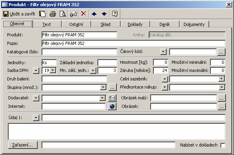Click the Popis description field
The height and width of the screenshot is (155, 234).
click(133, 43)
